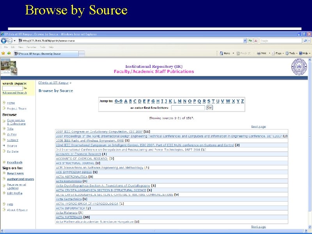Click the address bar URL field

pos(131,41)
